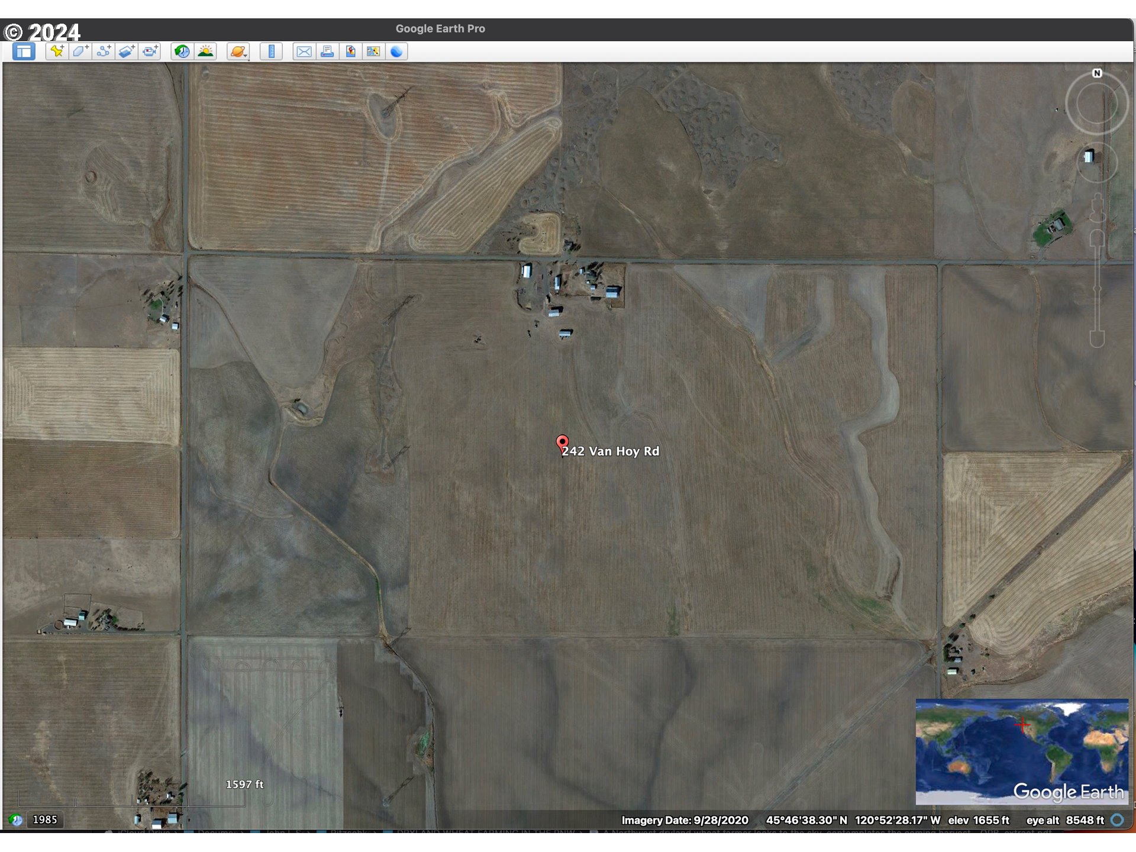This screenshot has width=1136, height=852.
Task: Click the Save Image icon
Action: point(350,51)
